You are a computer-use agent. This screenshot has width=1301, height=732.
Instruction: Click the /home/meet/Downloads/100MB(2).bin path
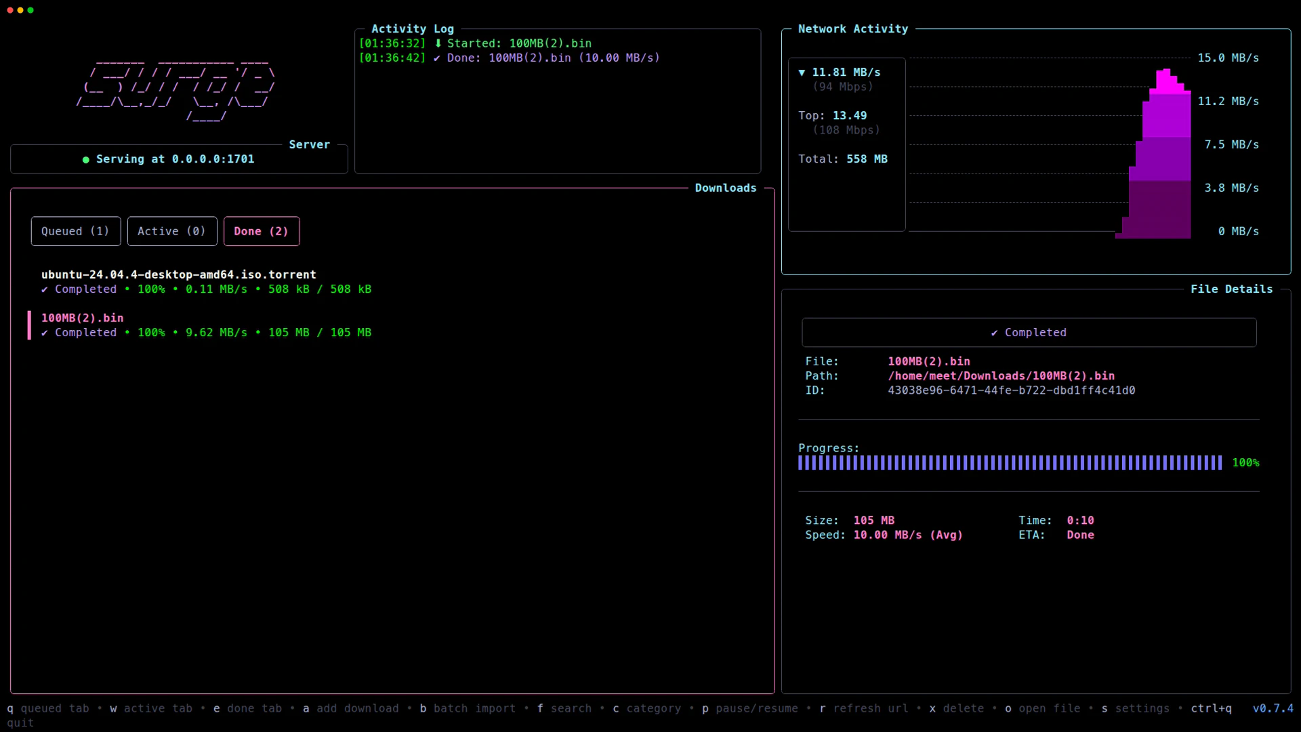click(x=1001, y=375)
